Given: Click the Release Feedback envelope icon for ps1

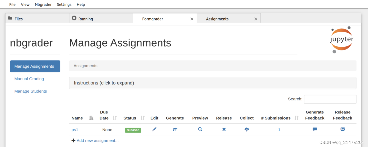Looking at the screenshot, I should [343, 129].
